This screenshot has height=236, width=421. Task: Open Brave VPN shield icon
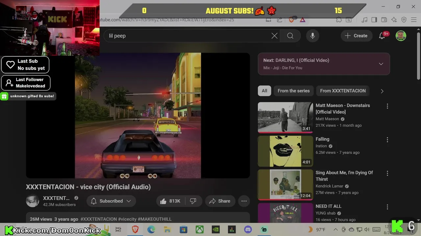click(404, 20)
